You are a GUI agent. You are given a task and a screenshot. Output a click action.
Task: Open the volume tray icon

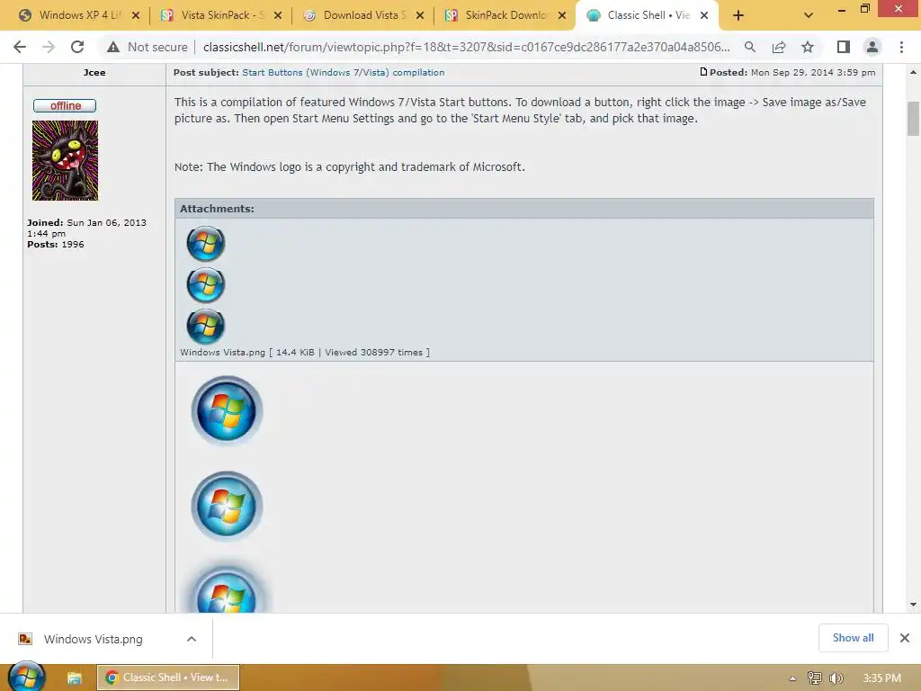click(x=836, y=678)
